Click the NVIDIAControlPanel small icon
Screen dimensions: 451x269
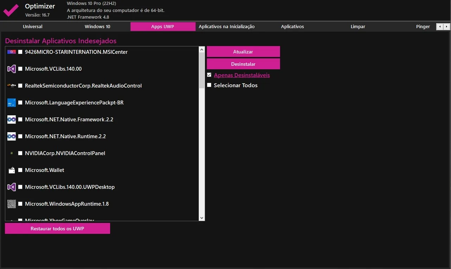[x=12, y=153]
